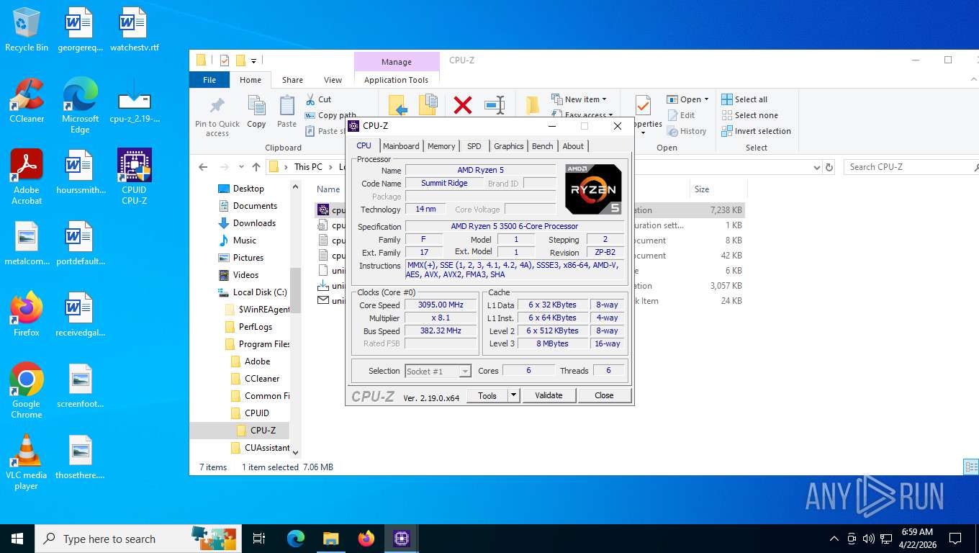Viewport: 979px width, 553px height.
Task: Expand Open dropdown in ribbon
Action: 706,99
